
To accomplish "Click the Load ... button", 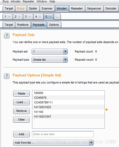I will tap(21, 102).
